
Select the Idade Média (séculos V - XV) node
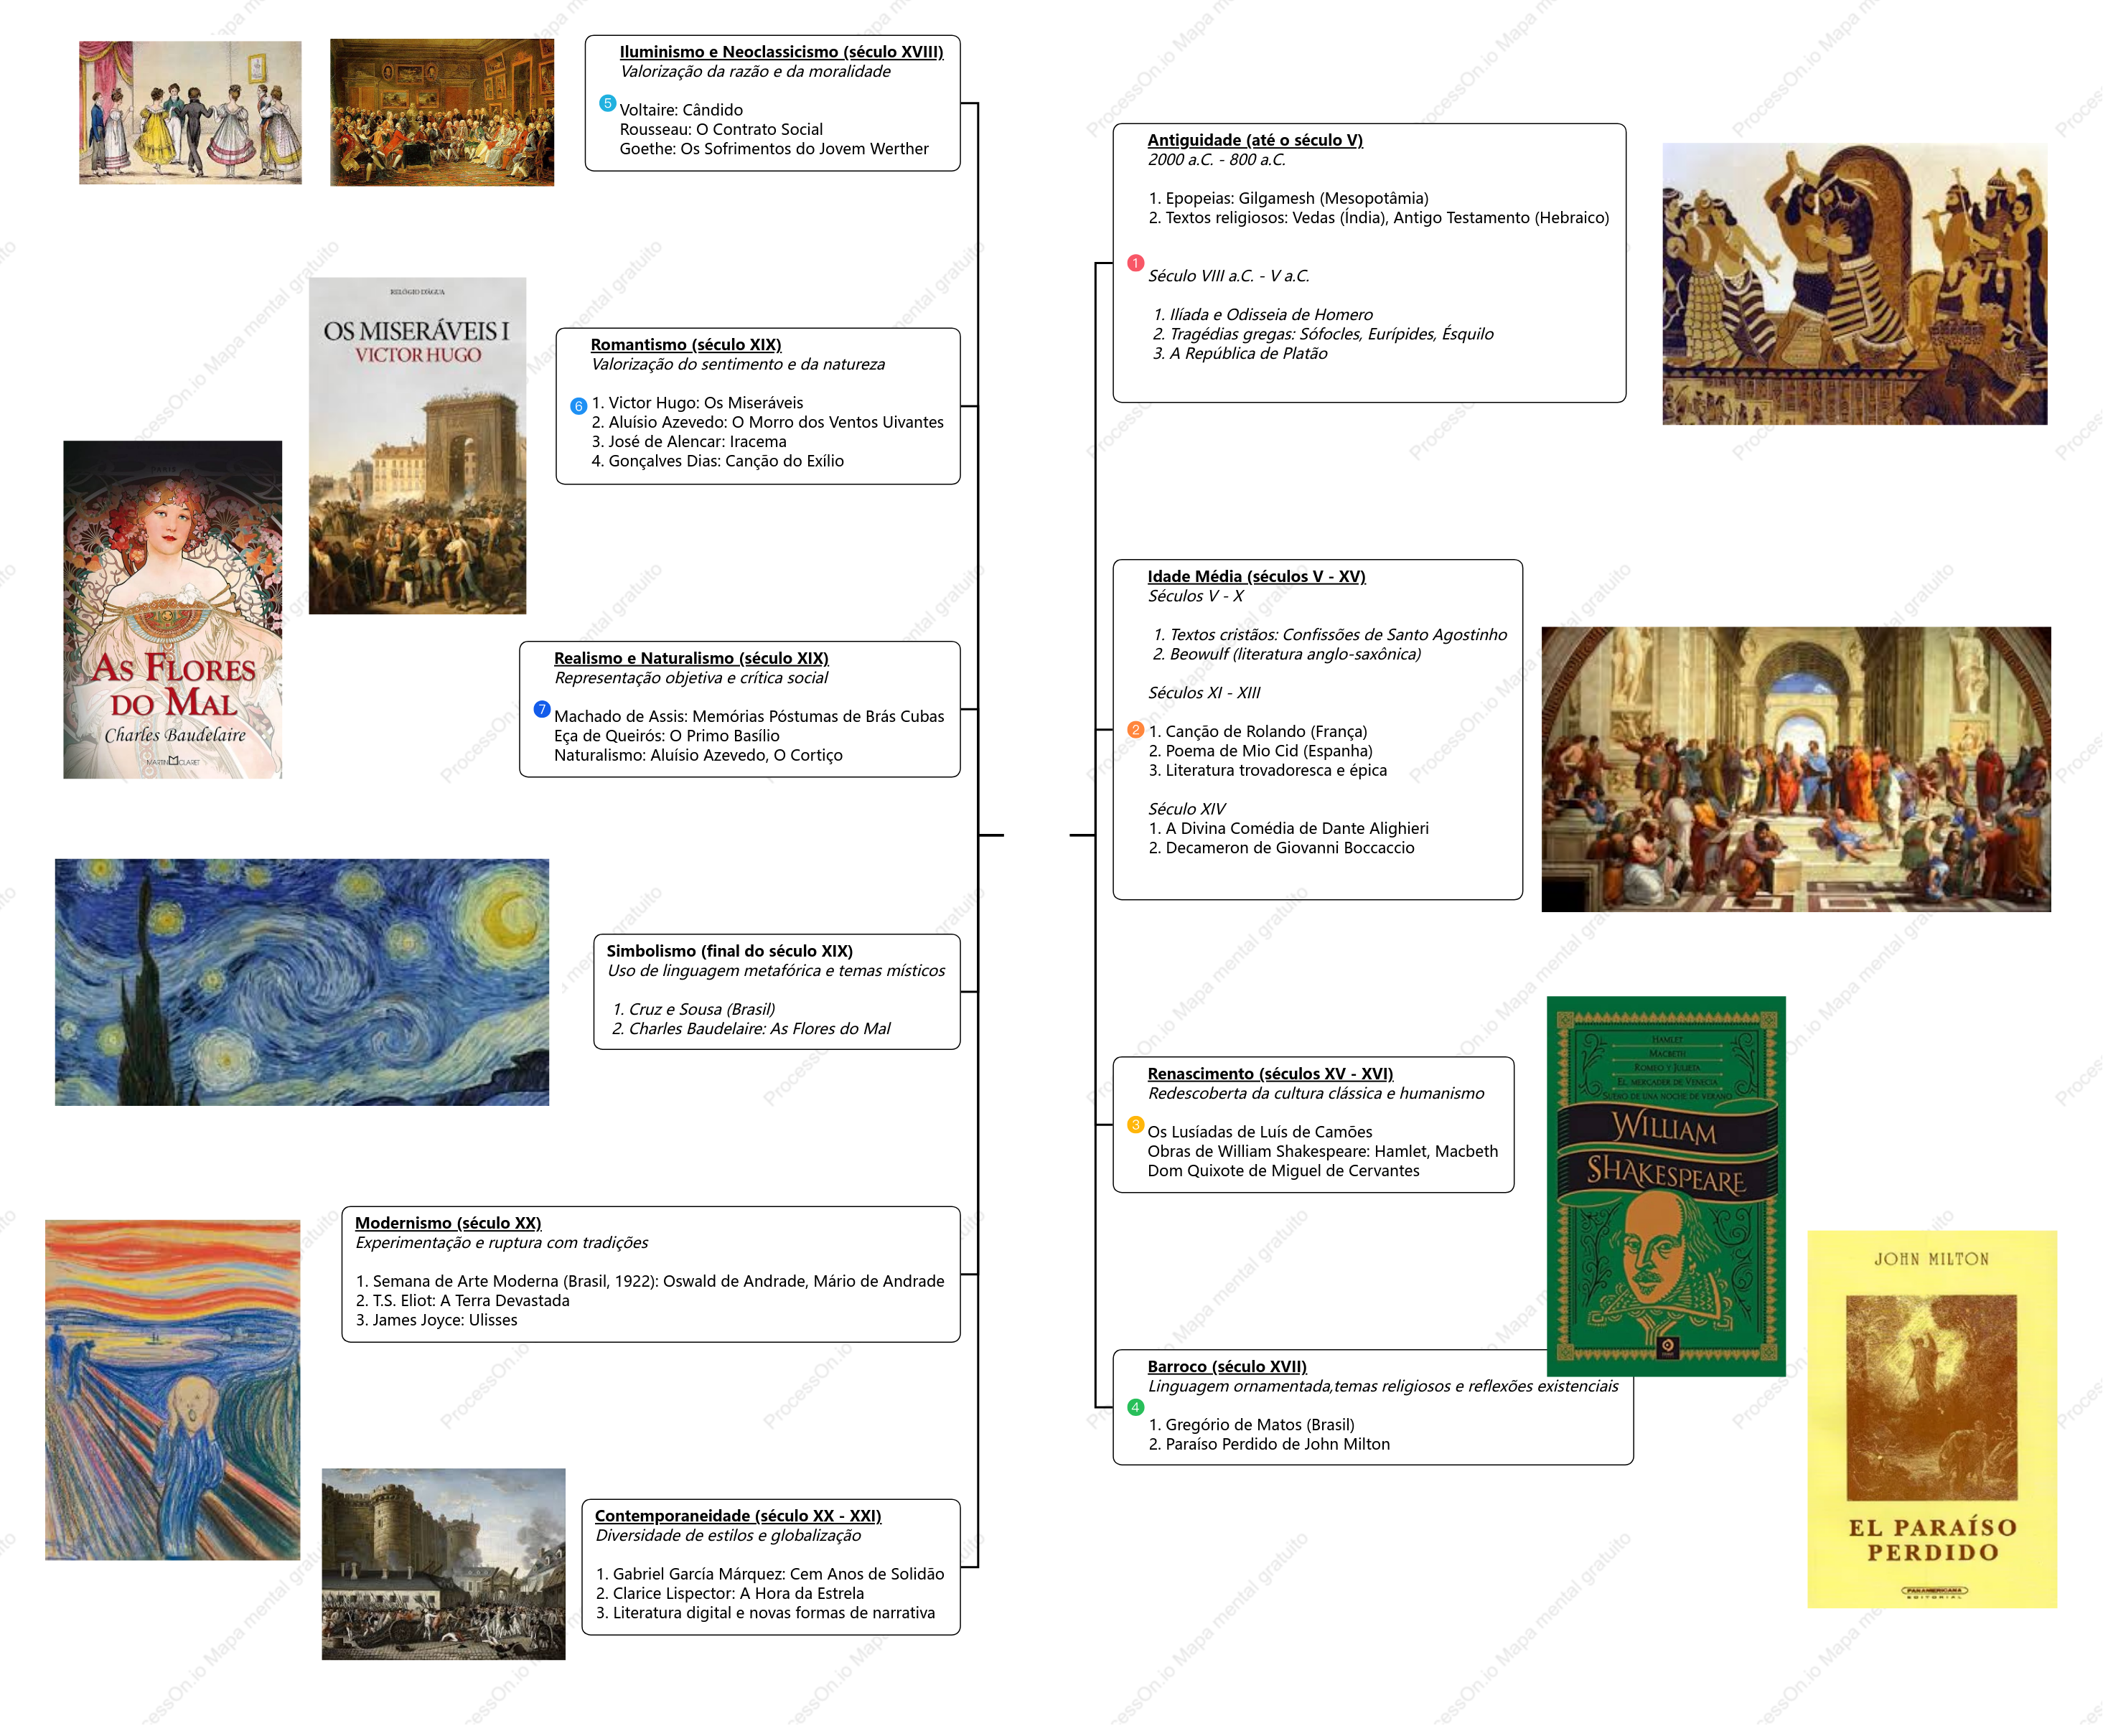tap(1317, 730)
